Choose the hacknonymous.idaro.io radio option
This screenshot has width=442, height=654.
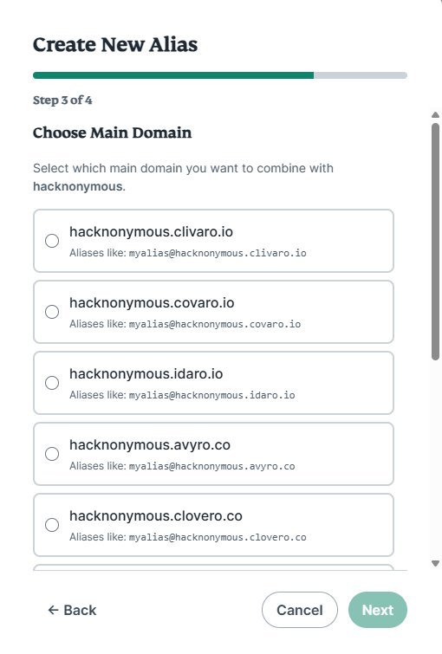tap(52, 383)
